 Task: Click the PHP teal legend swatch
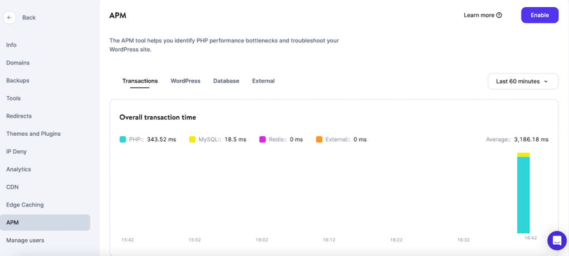click(x=122, y=139)
